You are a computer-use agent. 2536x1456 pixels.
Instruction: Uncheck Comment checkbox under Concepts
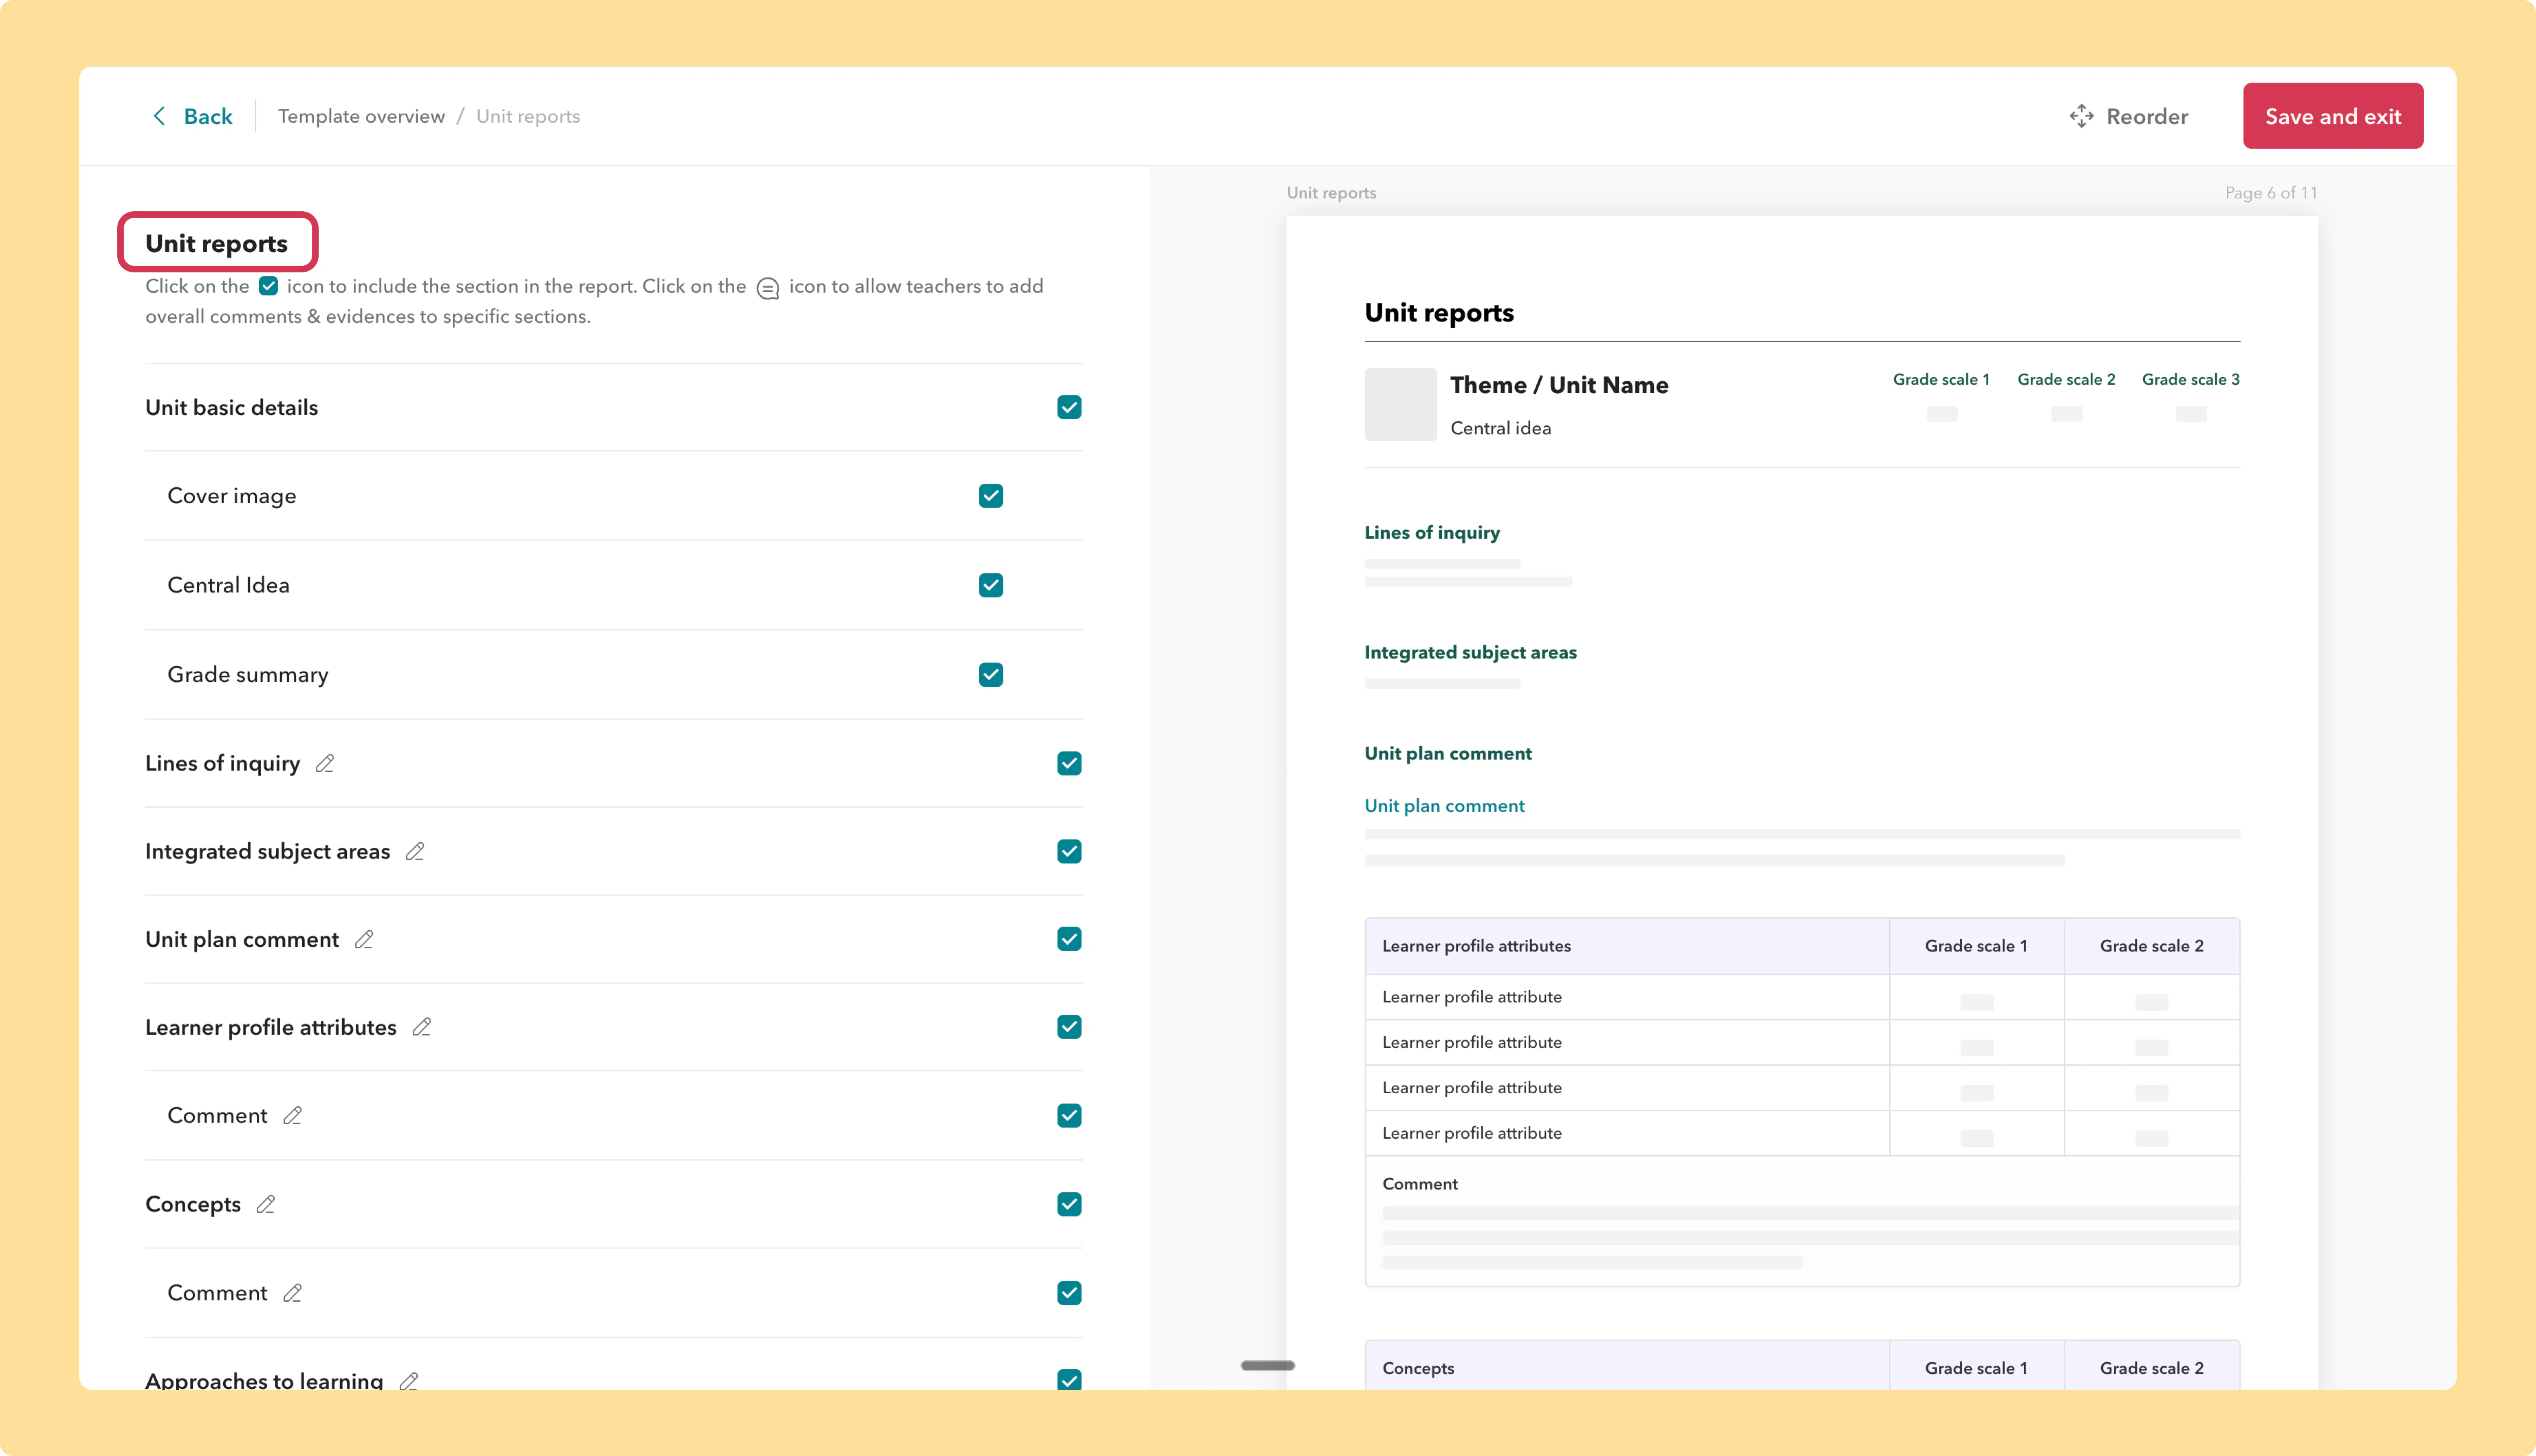point(1069,1293)
